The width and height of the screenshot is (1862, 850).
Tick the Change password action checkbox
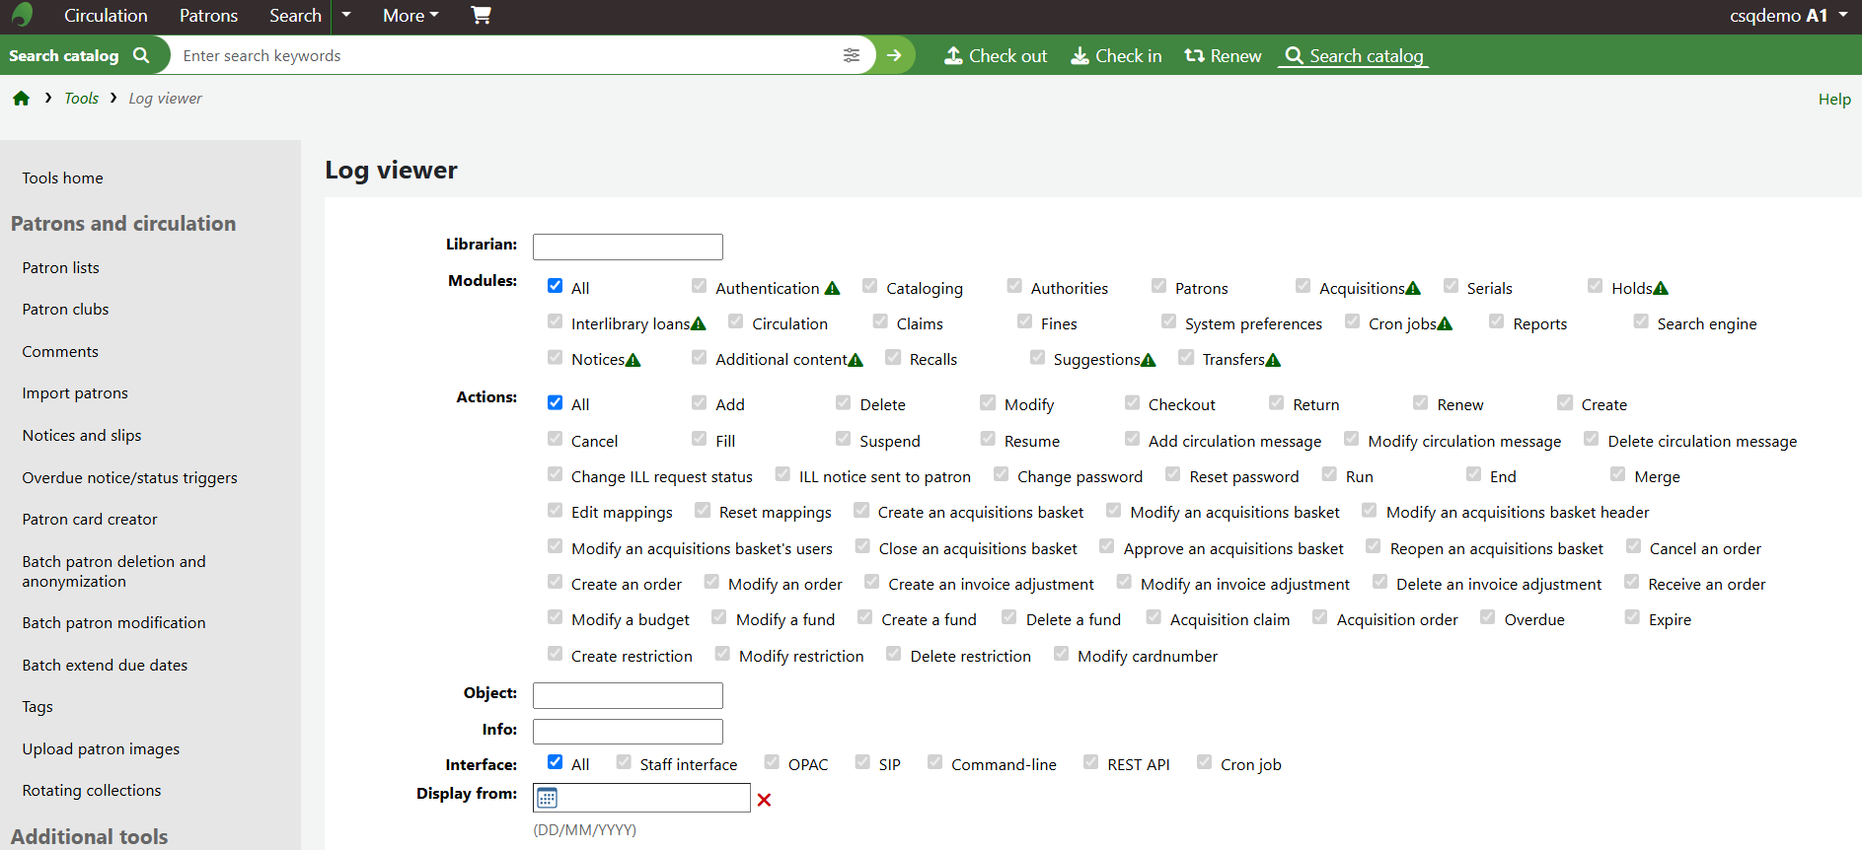click(x=1002, y=474)
